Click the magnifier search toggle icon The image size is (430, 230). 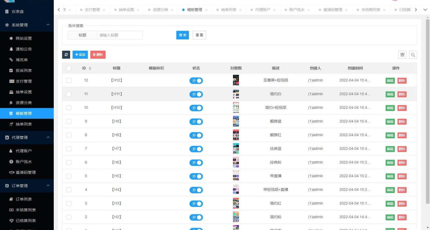tap(413, 55)
